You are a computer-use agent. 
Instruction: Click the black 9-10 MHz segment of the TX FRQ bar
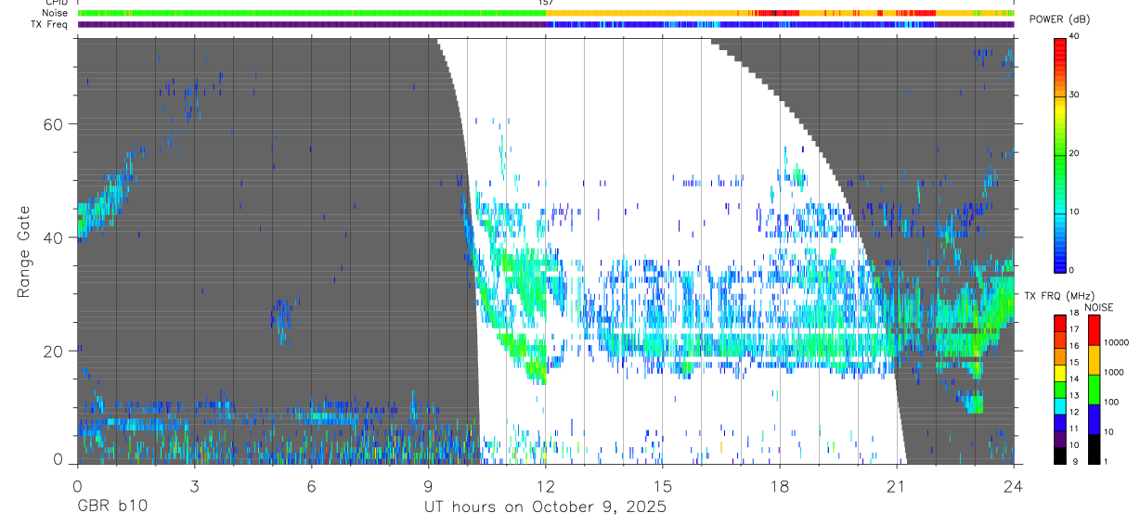tap(1060, 455)
